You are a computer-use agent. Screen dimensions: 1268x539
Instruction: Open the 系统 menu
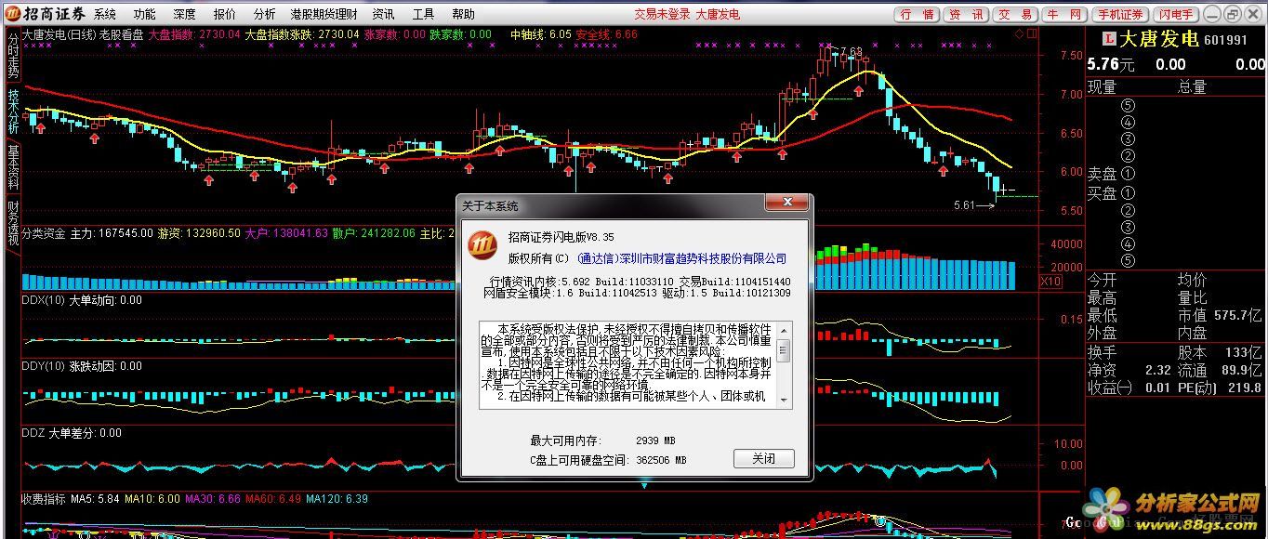pyautogui.click(x=105, y=14)
